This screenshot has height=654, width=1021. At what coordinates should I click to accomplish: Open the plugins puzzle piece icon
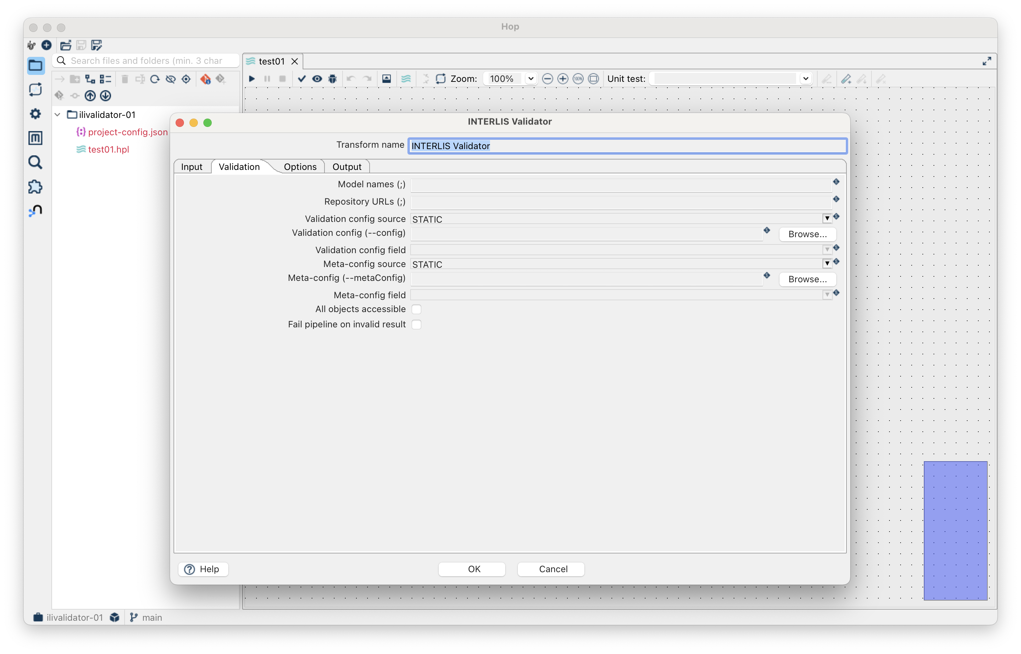tap(35, 187)
